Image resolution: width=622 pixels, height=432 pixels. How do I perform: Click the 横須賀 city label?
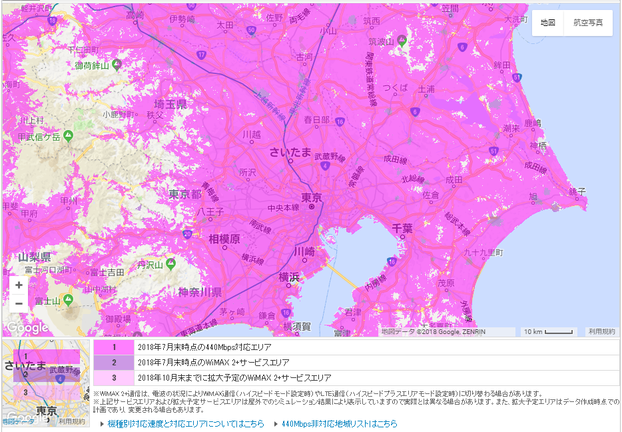pyautogui.click(x=297, y=327)
